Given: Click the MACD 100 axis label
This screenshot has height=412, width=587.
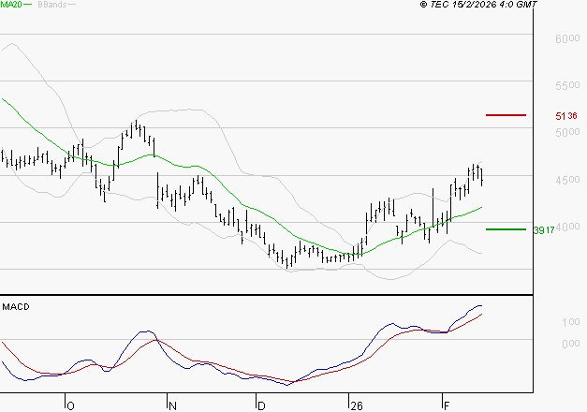Looking at the screenshot, I should (570, 322).
